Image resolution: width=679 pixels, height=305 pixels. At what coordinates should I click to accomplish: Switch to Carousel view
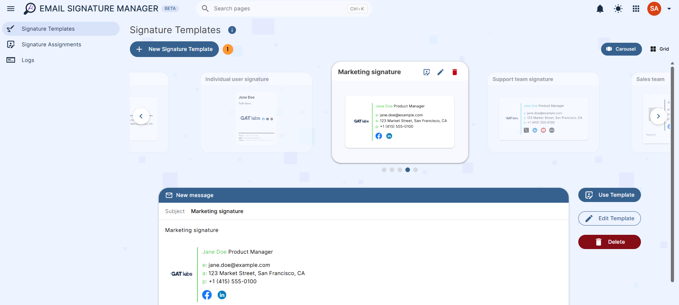621,49
